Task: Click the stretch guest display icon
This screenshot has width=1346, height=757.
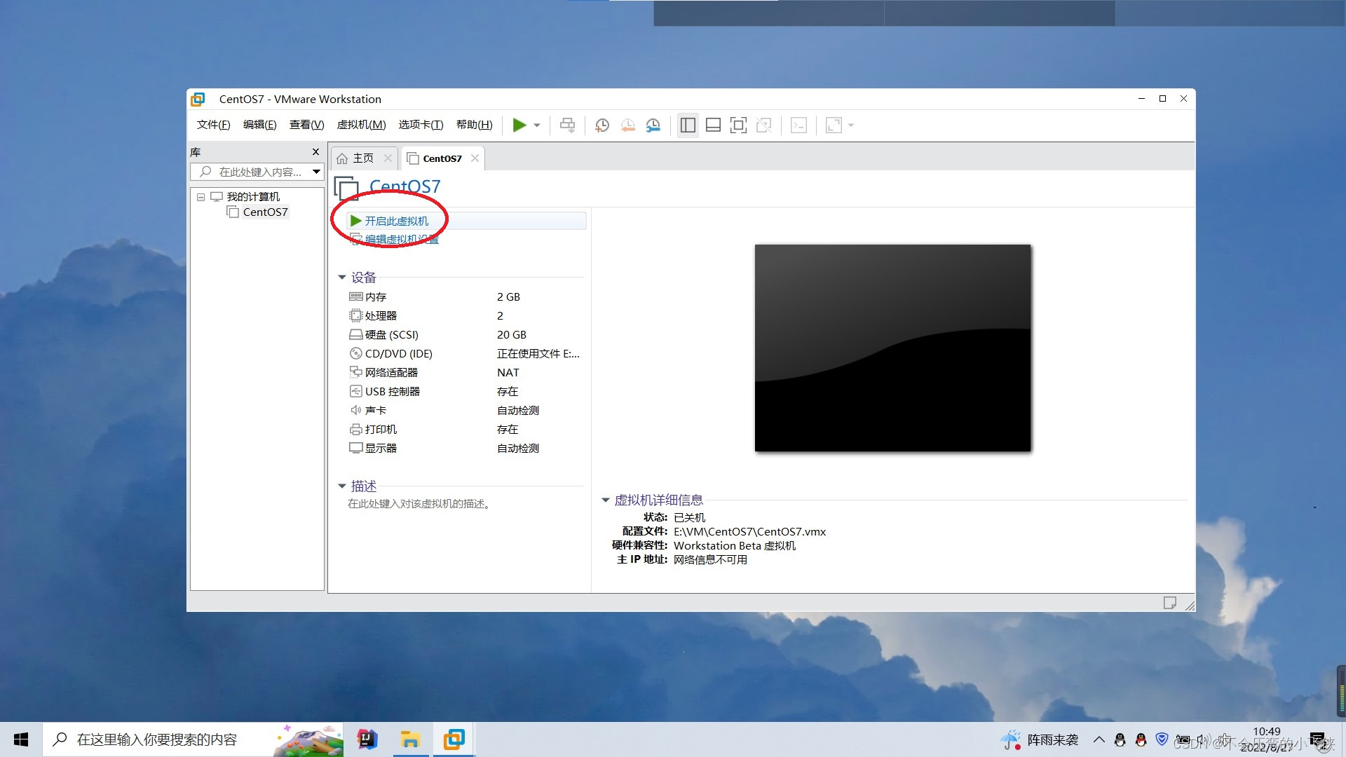Action: 834,125
